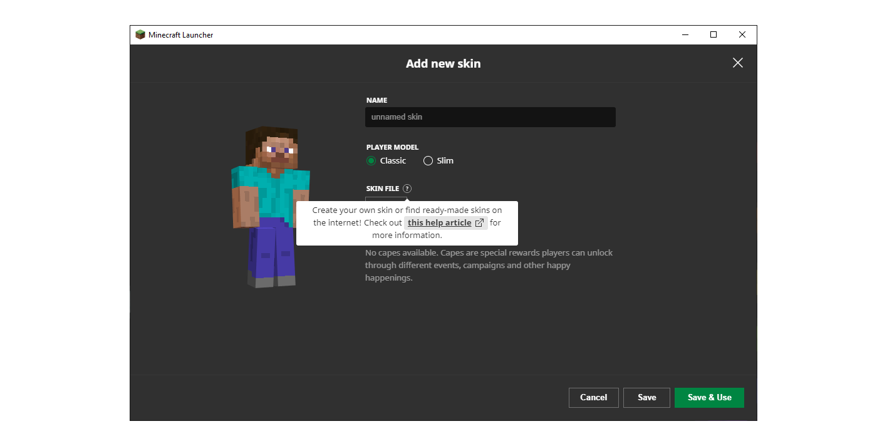Click the Minecraft Launcher grass block icon
Screen dimensions: 887x446
[x=140, y=34]
